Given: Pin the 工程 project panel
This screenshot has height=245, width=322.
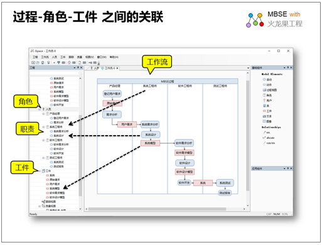Looking at the screenshot, I should (78, 68).
